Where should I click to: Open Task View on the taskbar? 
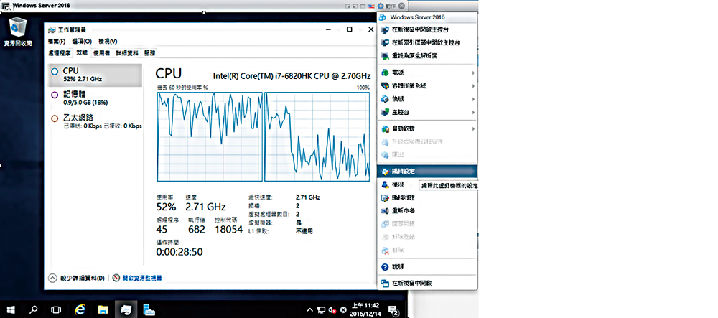point(56,310)
